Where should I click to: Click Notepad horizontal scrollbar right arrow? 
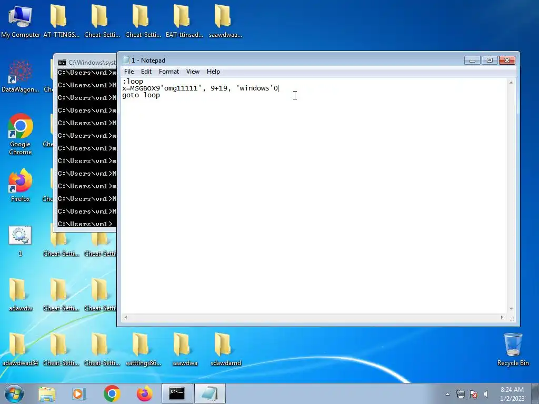[x=502, y=317]
